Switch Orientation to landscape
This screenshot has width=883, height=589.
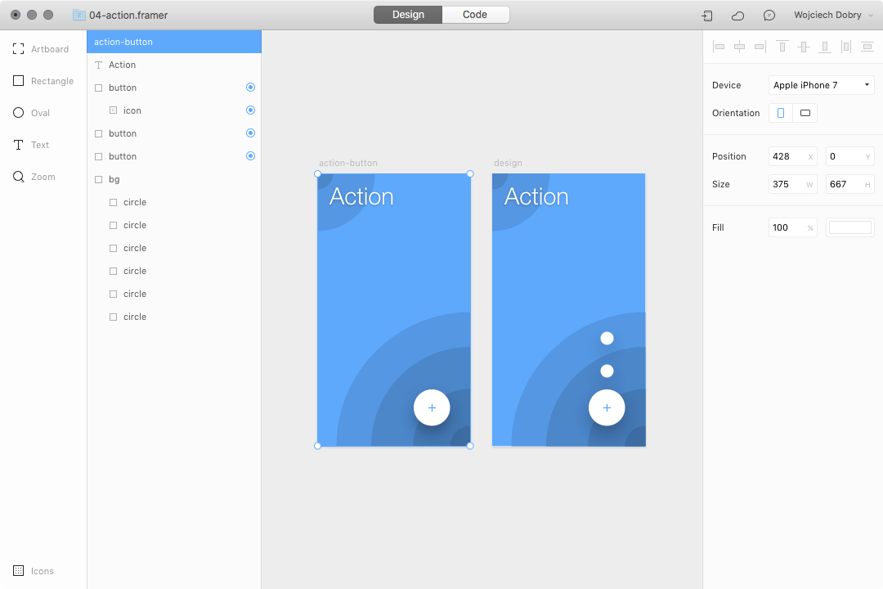805,112
